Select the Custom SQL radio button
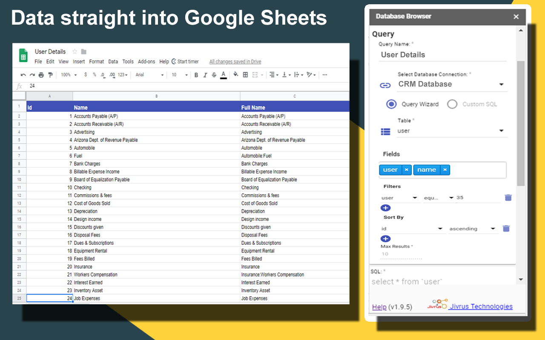Image resolution: width=545 pixels, height=340 pixels. (452, 104)
